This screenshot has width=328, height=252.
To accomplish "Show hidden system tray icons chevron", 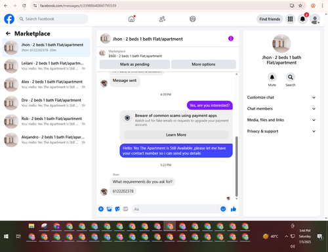I will coord(286,236).
